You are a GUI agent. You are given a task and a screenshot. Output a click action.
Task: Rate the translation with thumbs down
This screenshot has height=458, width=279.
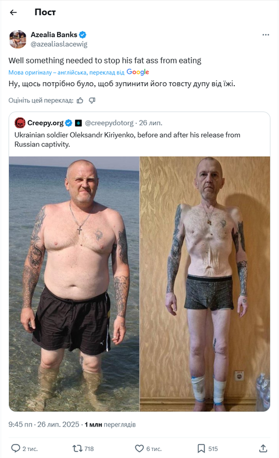click(92, 100)
